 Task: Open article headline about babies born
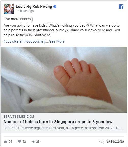pos(58,122)
